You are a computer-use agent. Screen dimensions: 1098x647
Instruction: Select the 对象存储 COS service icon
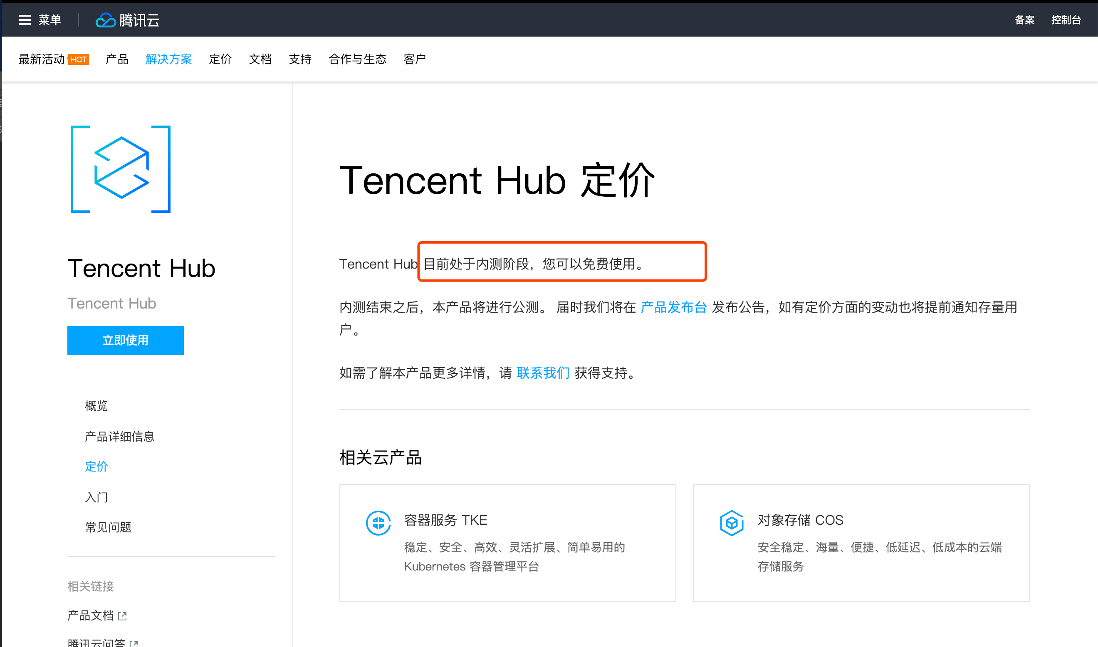732,522
